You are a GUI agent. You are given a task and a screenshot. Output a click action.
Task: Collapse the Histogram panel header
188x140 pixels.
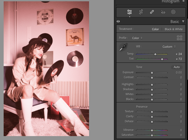click(x=183, y=1)
